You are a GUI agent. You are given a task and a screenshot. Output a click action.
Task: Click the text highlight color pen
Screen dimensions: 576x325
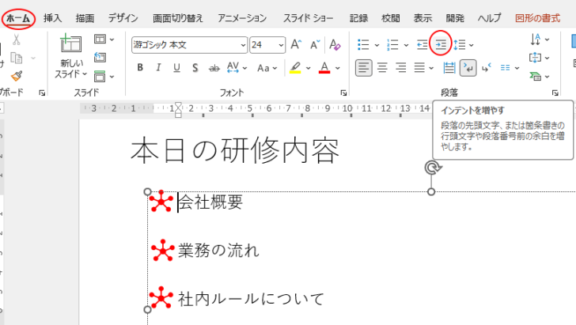coord(295,68)
